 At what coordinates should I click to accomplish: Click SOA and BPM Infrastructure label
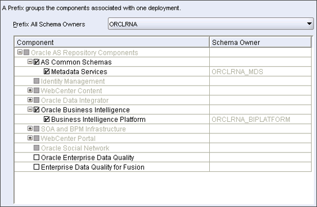pos(84,129)
